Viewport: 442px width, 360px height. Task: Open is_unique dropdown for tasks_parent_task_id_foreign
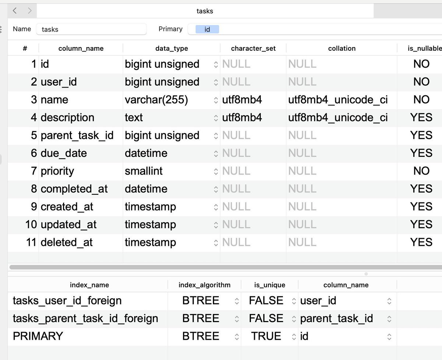294,319
